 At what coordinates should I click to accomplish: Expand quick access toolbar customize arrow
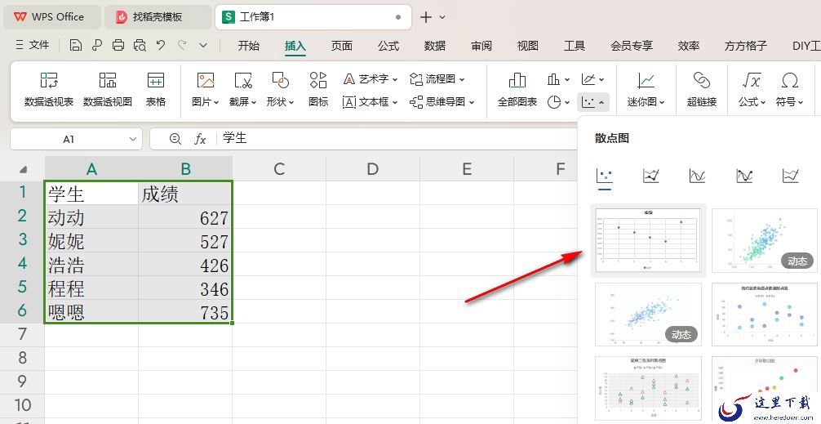(204, 46)
